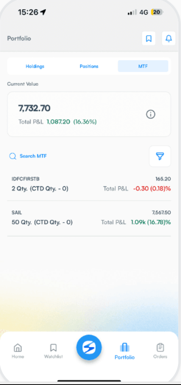Tap the battery indicator in status bar
The image size is (181, 385).
(157, 12)
